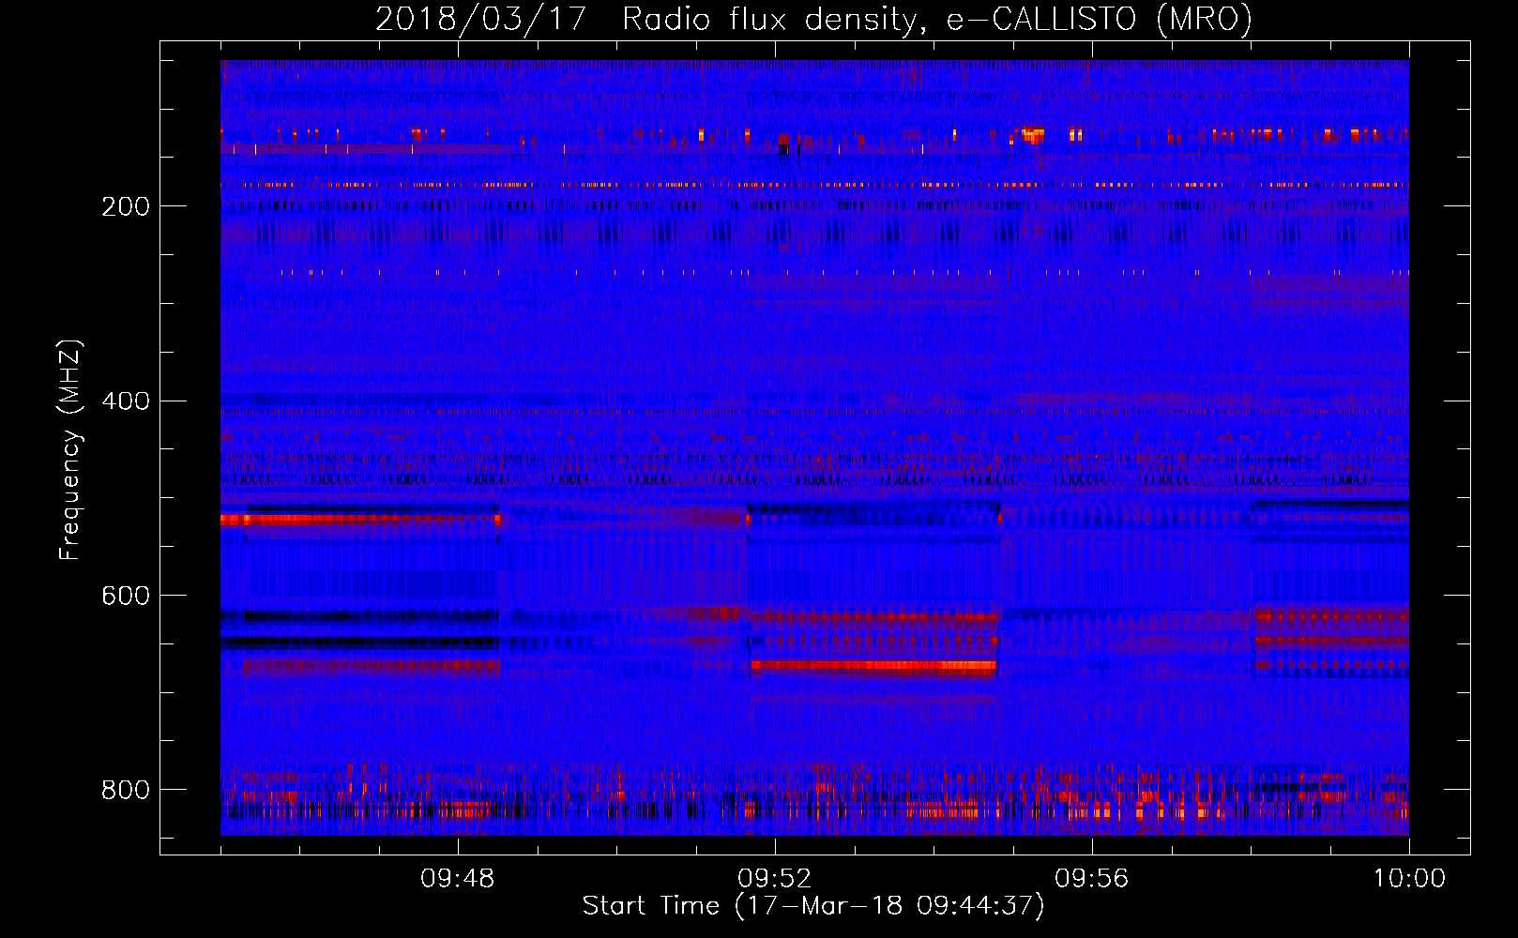Click the 800 frequency tick label
The image size is (1518, 938).
[x=126, y=790]
